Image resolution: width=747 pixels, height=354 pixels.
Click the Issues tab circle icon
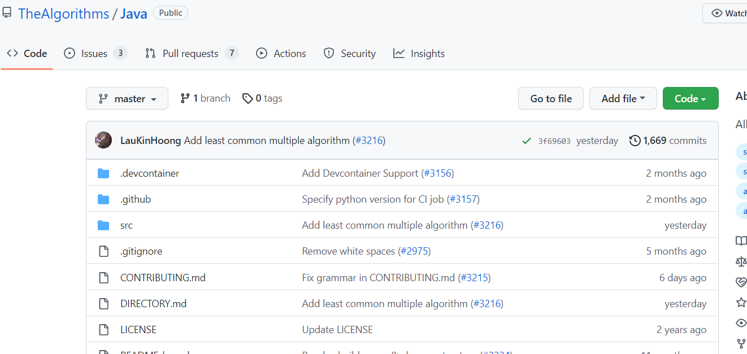pyautogui.click(x=70, y=54)
